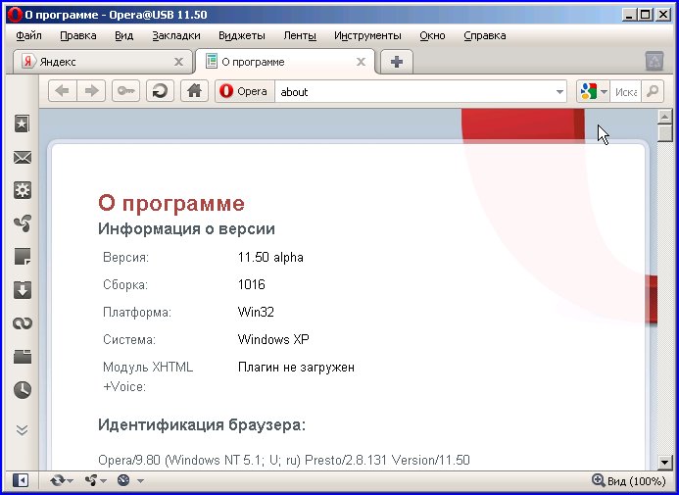Open the Downloads panel arrow icon

coord(23,290)
